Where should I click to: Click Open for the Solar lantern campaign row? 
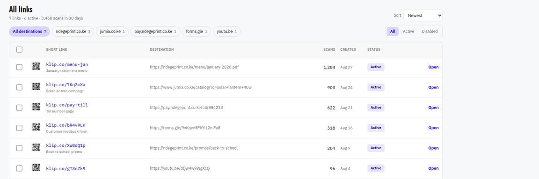point(433,87)
